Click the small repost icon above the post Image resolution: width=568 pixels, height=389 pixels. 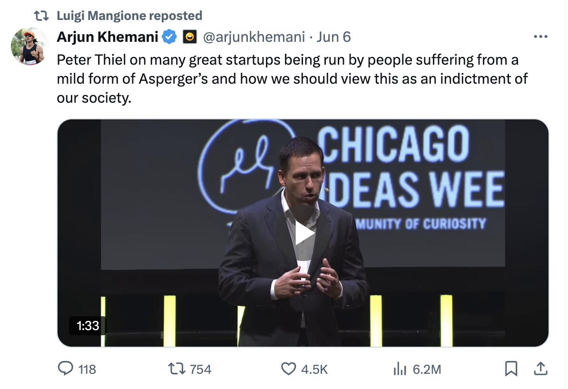(x=42, y=16)
